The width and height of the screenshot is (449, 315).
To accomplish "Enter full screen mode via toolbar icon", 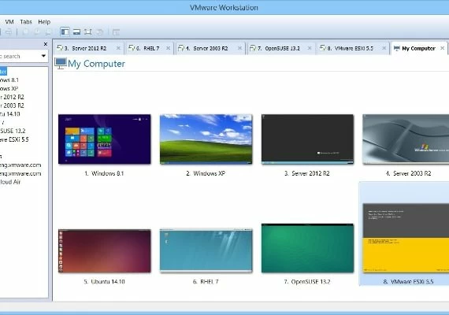I will coord(88,31).
